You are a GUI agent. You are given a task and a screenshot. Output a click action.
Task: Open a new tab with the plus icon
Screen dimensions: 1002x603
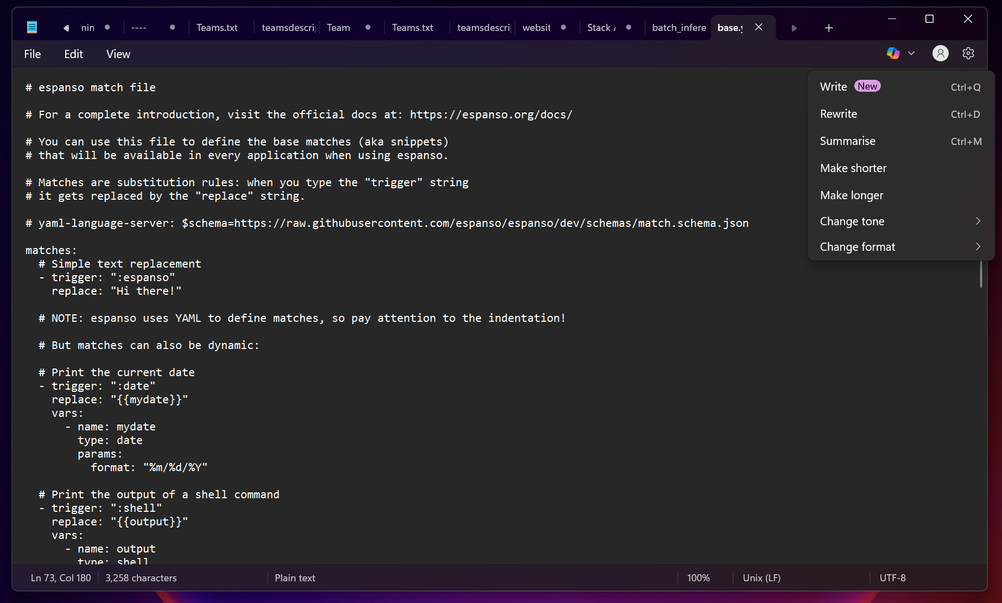[828, 27]
